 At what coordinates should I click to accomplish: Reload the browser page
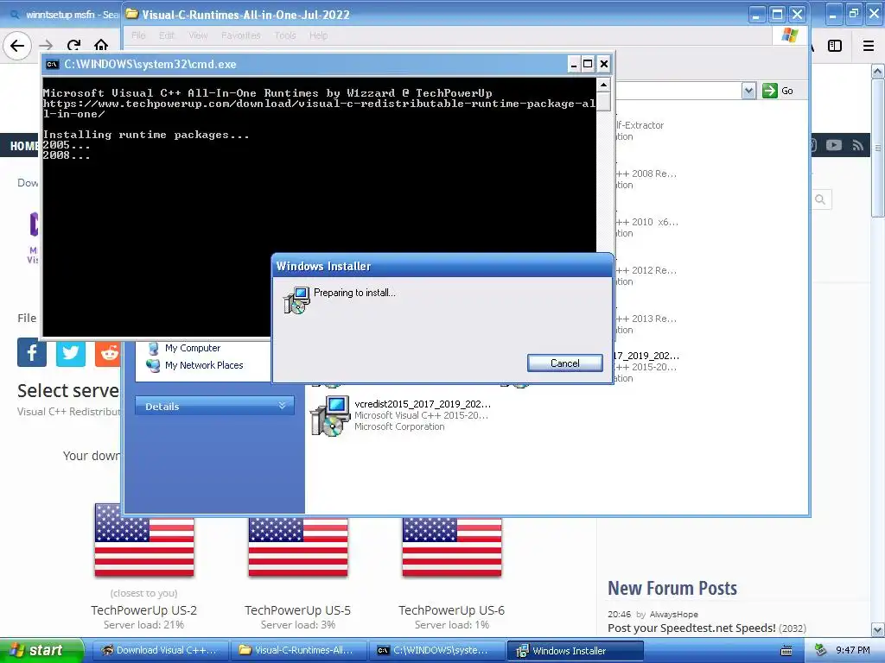[x=73, y=45]
